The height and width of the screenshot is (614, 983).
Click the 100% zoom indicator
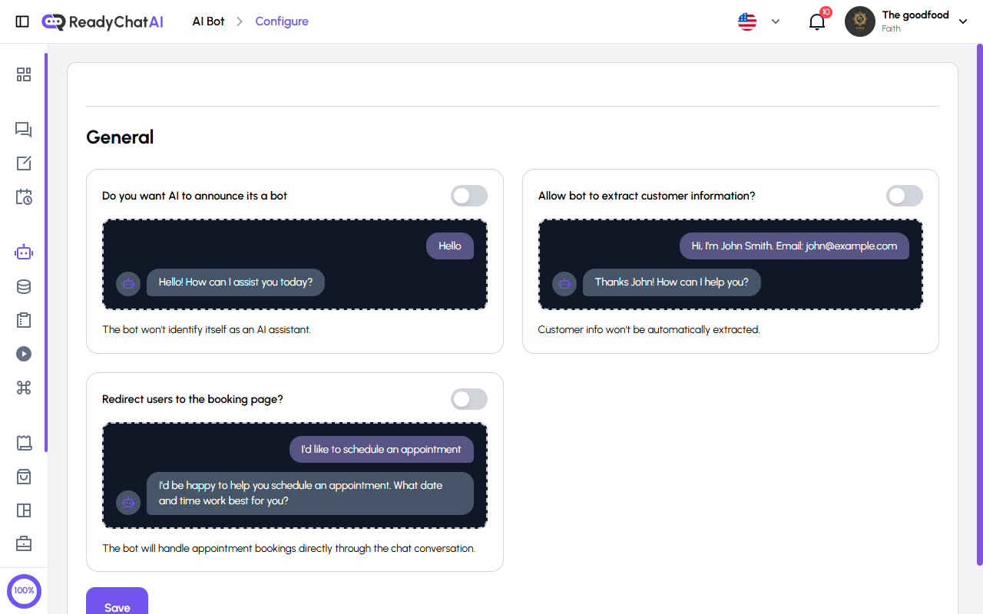pos(24,591)
